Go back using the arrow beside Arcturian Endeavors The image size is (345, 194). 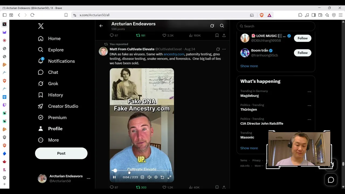coord(101,26)
